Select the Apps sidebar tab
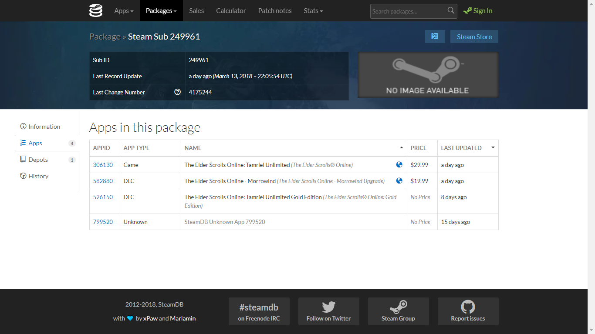The image size is (595, 334). coord(47,143)
